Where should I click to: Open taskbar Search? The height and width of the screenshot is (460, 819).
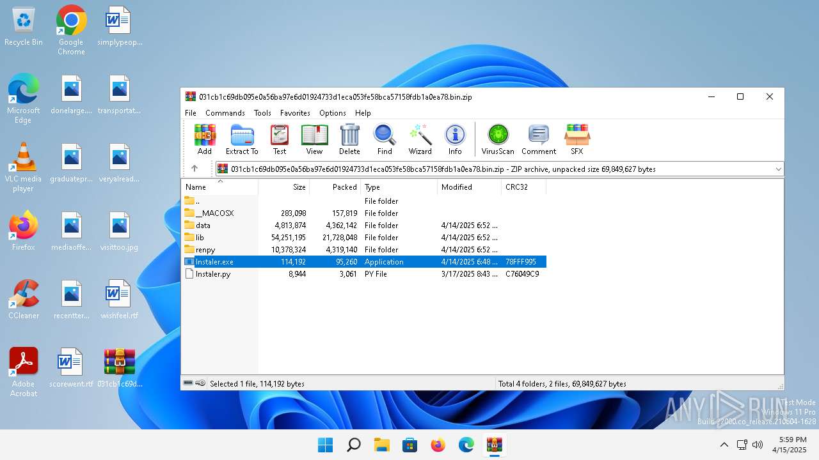(353, 445)
